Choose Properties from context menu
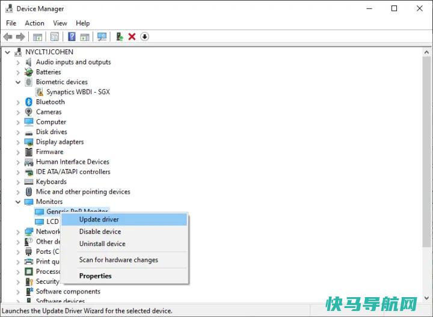The height and width of the screenshot is (317, 433). click(124, 276)
